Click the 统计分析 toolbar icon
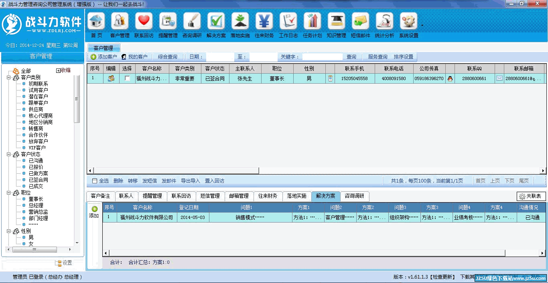 coord(384,22)
